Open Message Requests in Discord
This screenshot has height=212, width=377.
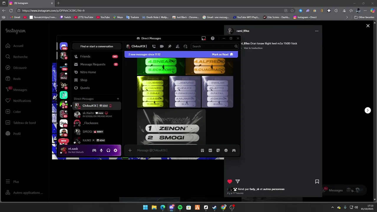pyautogui.click(x=97, y=64)
